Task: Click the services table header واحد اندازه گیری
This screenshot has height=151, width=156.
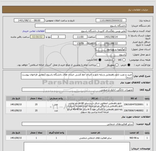Action: point(56,133)
